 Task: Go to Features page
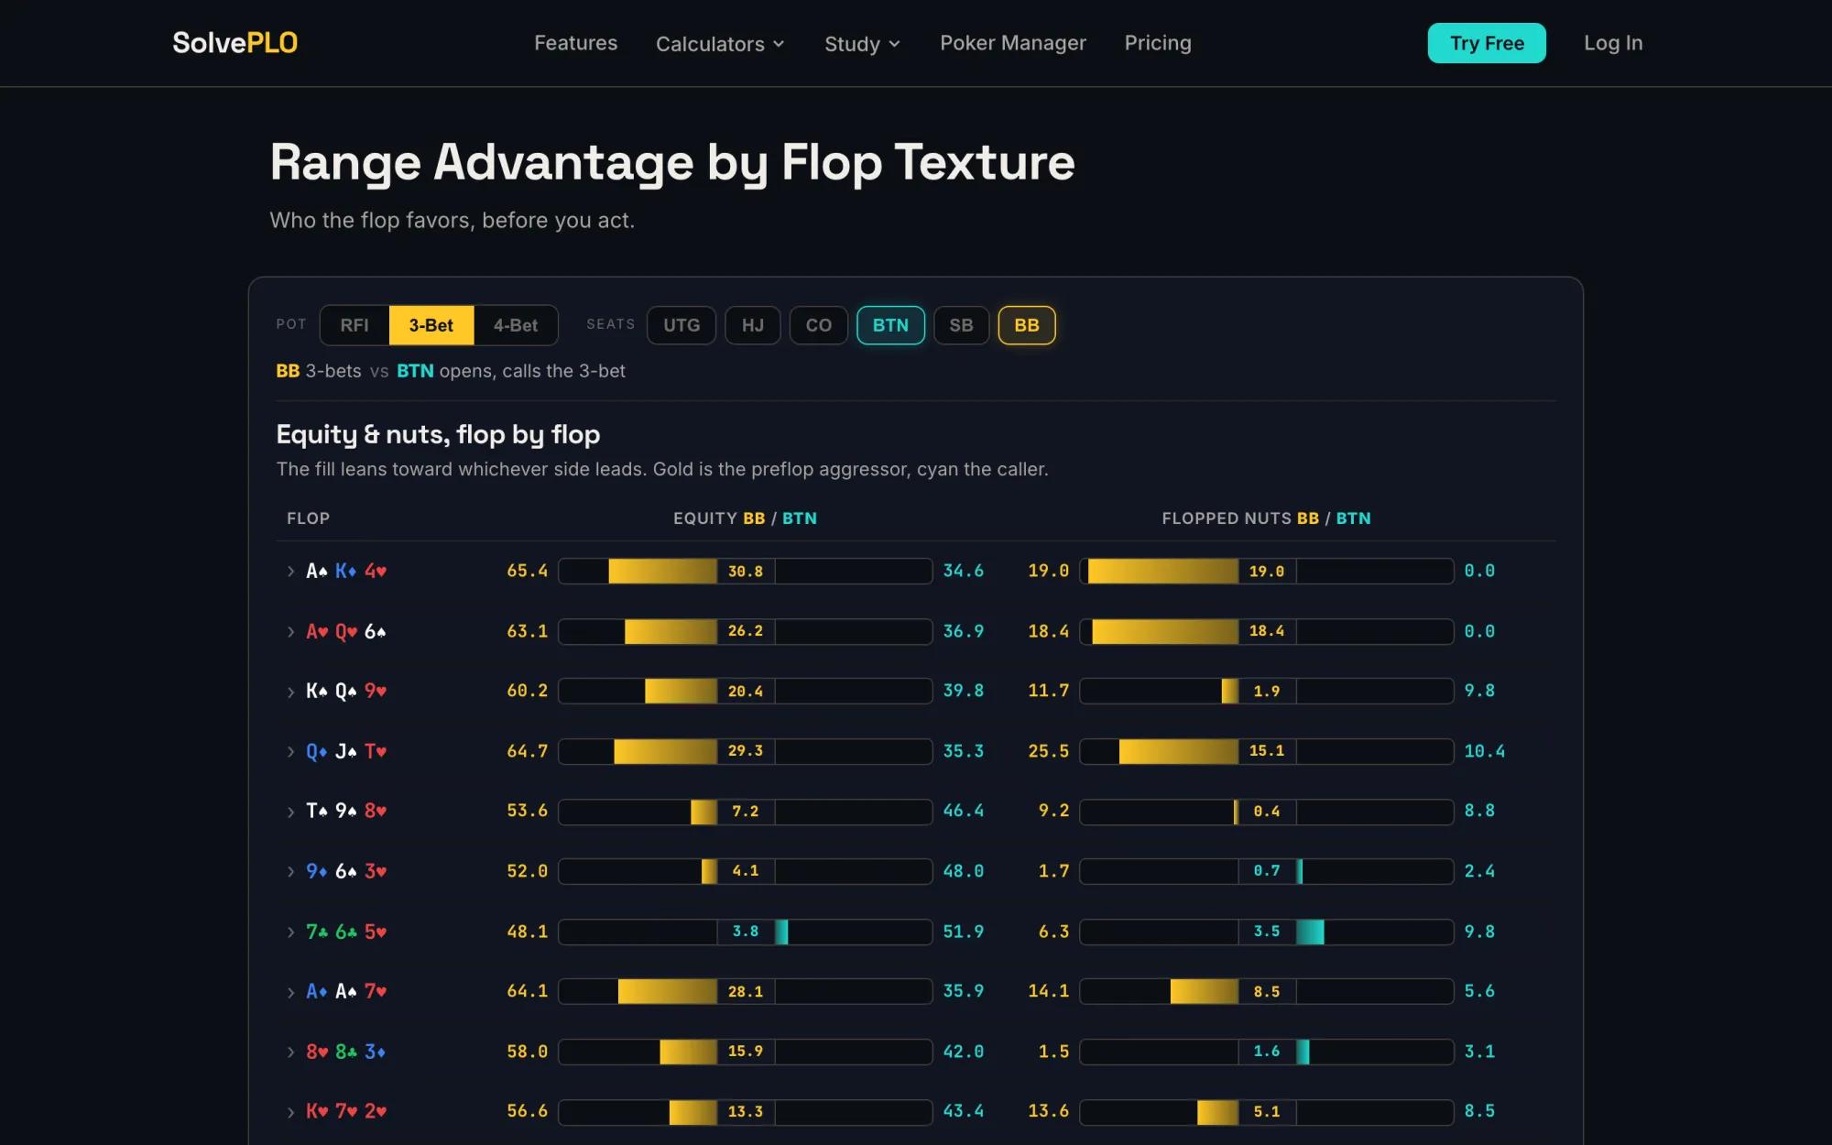[575, 43]
